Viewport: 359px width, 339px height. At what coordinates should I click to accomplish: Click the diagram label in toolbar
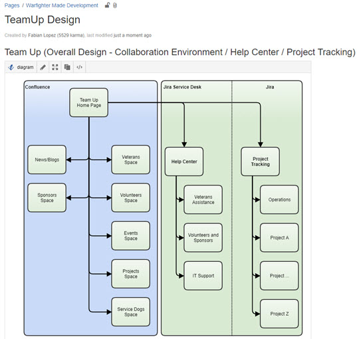point(25,67)
